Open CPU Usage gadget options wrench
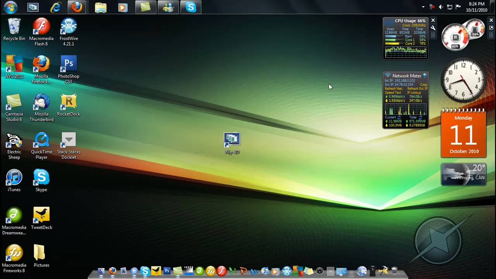 (433, 28)
